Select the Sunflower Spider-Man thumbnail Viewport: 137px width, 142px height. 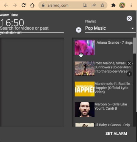(x=85, y=68)
